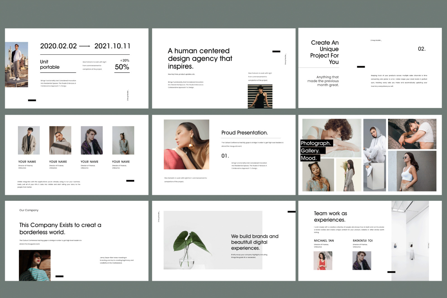Click the portrait under "RATATATUI TOI"
The image size is (447, 298).
[x=362, y=261]
